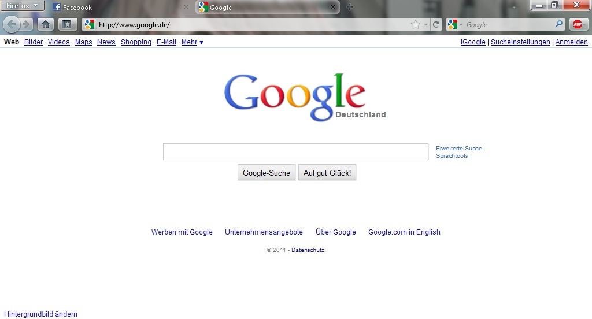Focus the Google search text field
592x319 pixels.
click(x=295, y=152)
